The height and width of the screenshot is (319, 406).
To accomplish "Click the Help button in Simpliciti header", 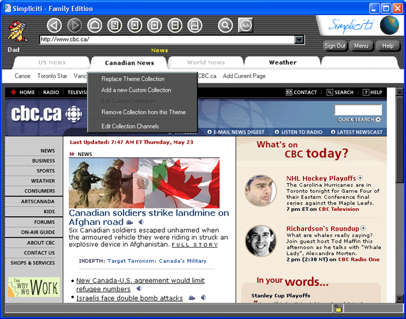I will (x=387, y=46).
